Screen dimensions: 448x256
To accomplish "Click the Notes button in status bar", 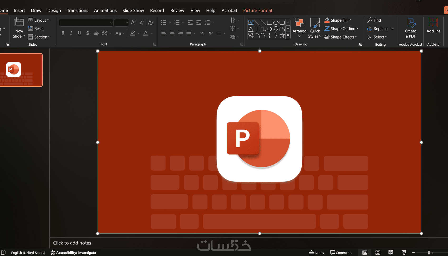I will [316, 253].
